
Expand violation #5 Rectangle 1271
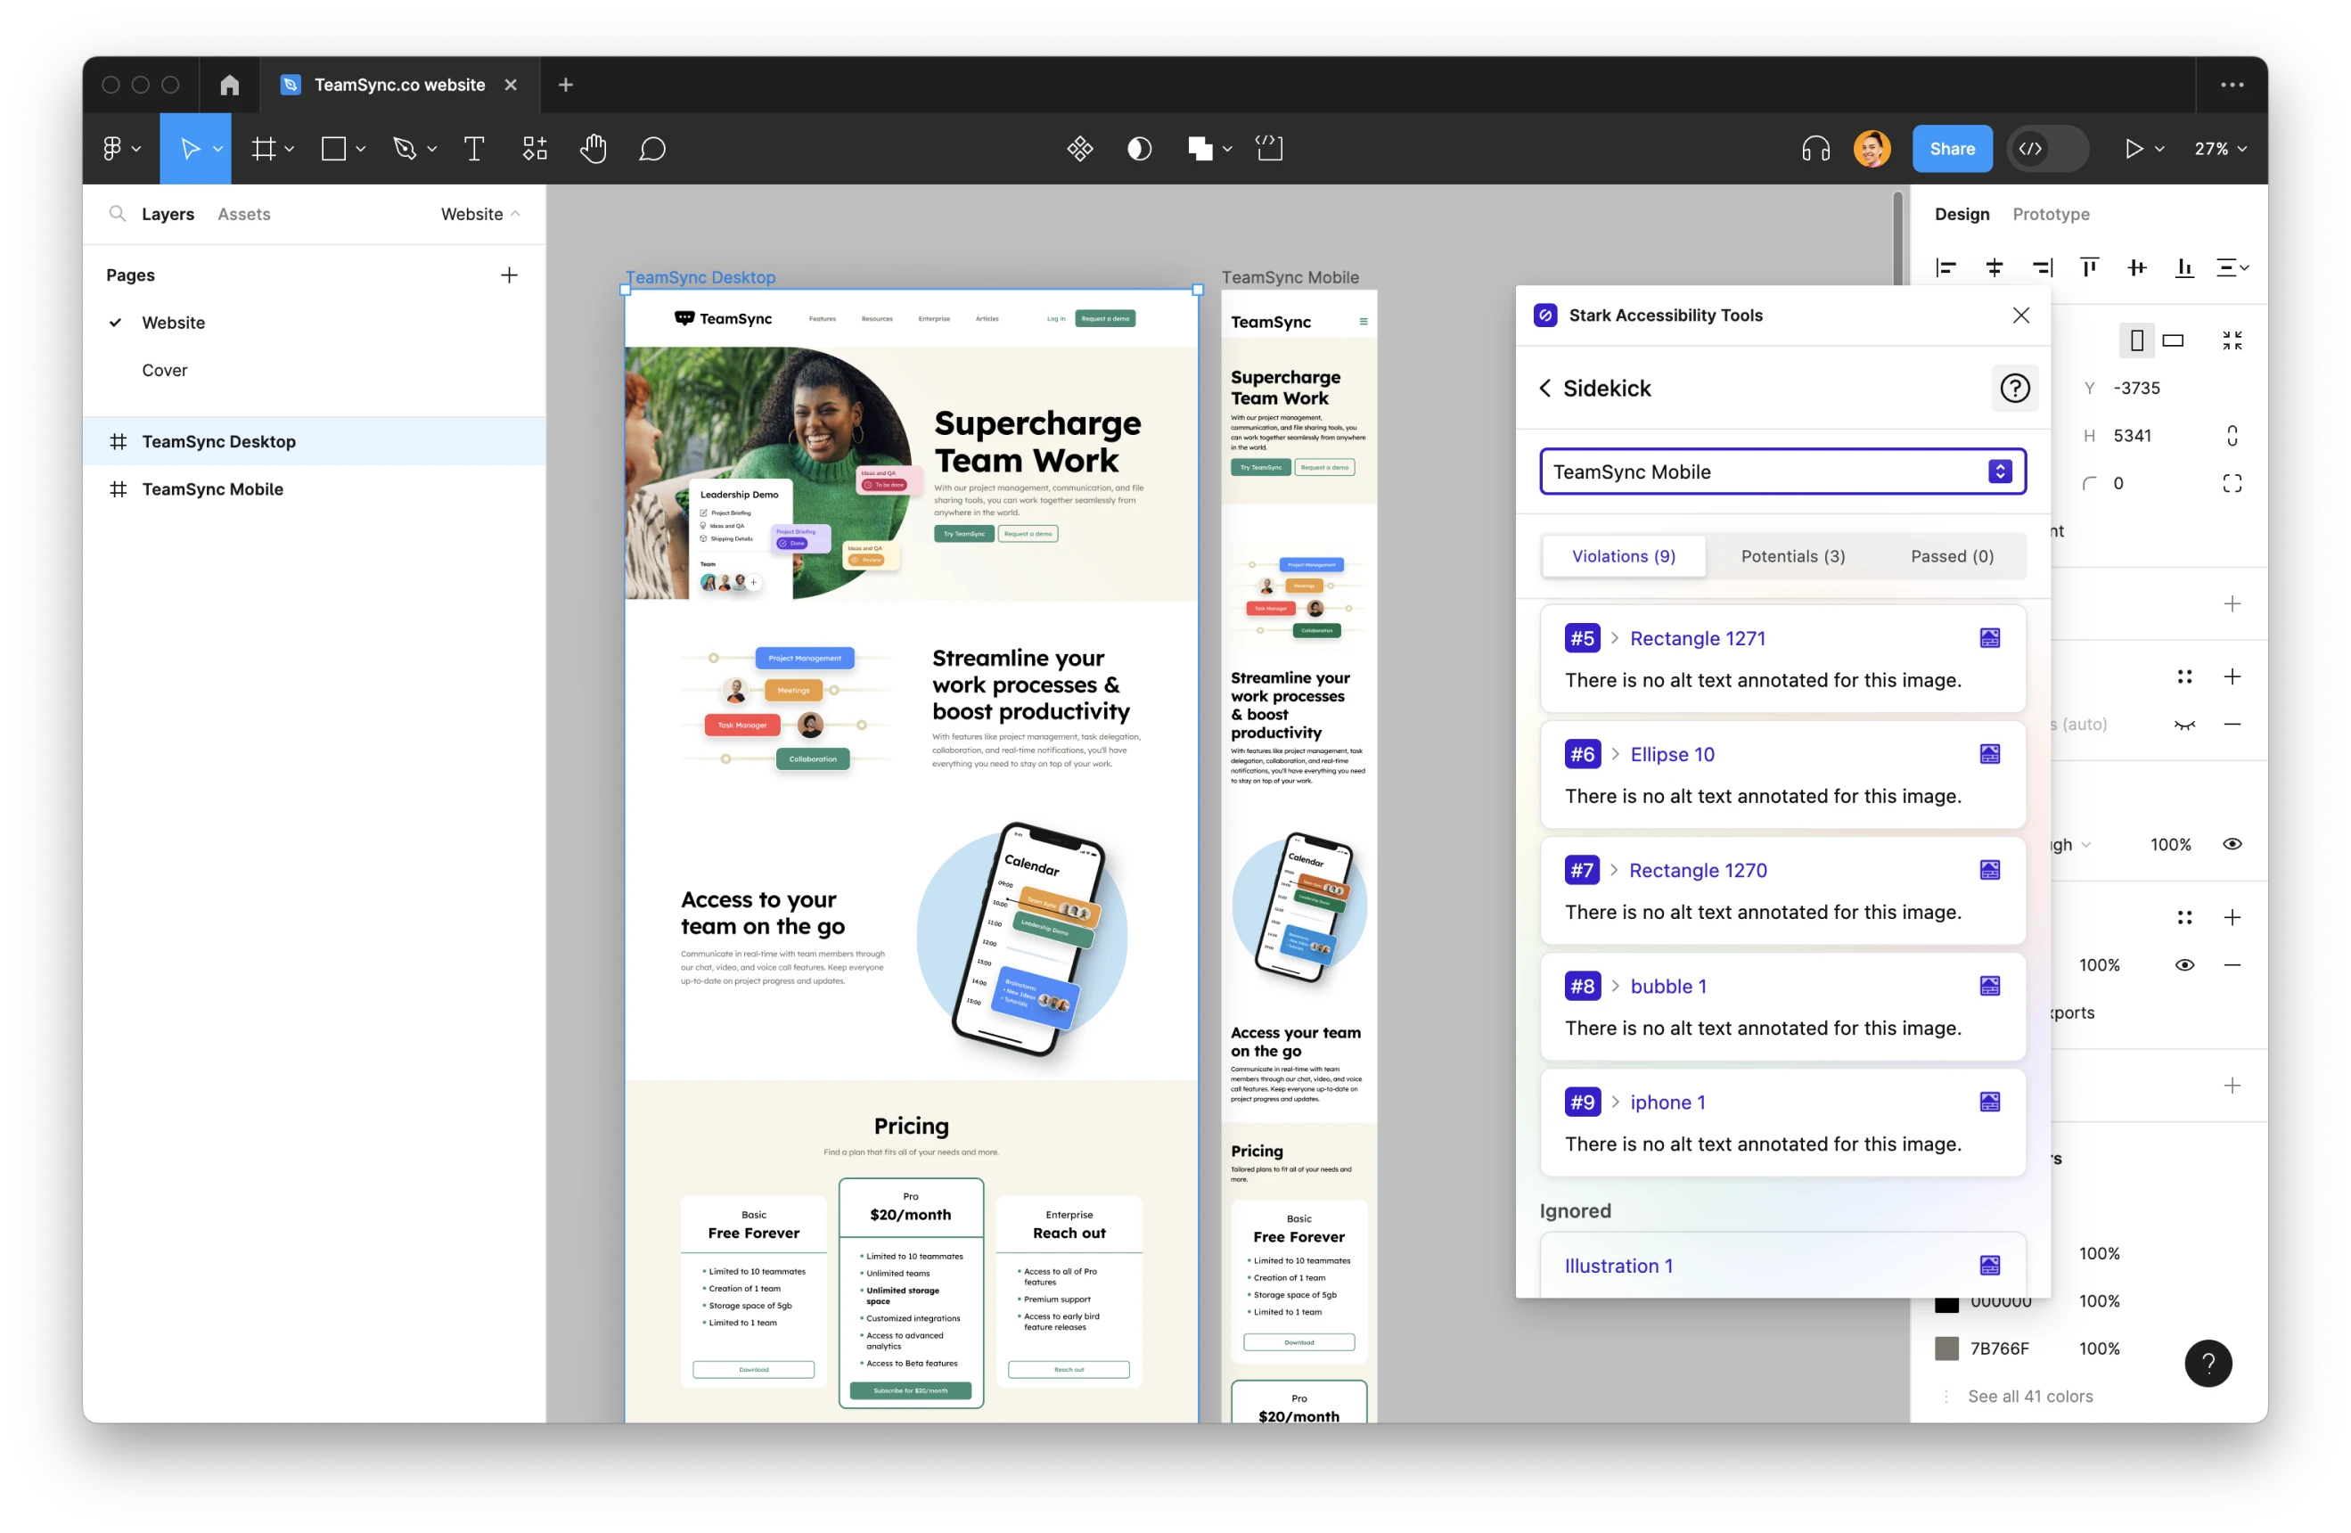pos(1615,638)
